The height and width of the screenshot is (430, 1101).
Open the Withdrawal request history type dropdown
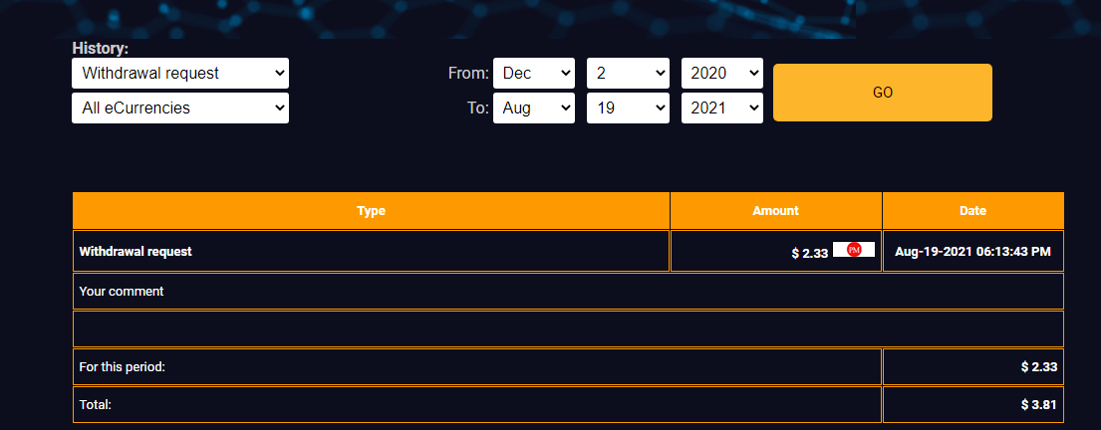179,73
